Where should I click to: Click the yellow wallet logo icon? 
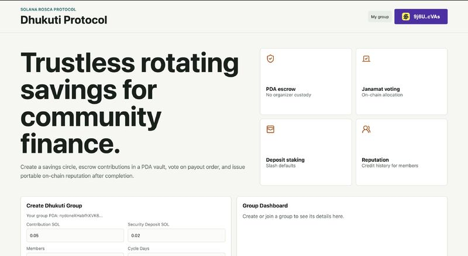click(405, 16)
